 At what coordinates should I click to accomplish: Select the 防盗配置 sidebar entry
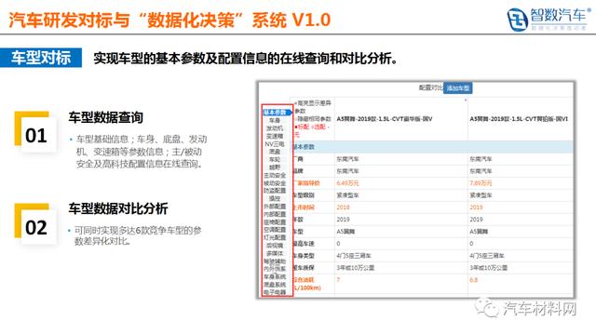click(x=275, y=191)
